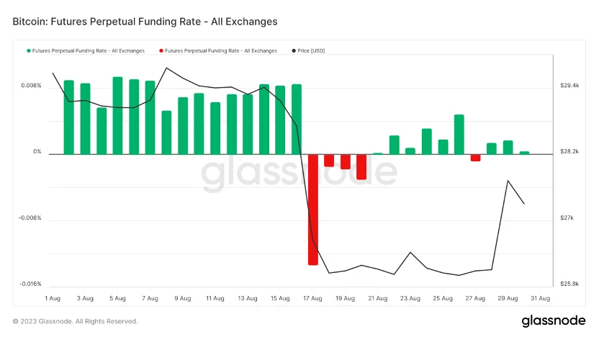
Task: Select the -0.016% funding rate axis label
Action: (30, 284)
